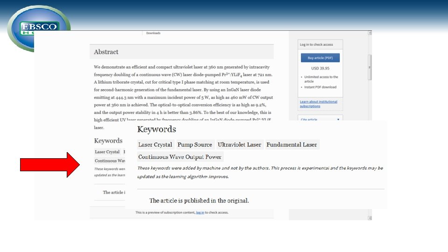Screen dimensions: 448x252
Task: Click the scrollbar down arrow button
Action: (370, 218)
